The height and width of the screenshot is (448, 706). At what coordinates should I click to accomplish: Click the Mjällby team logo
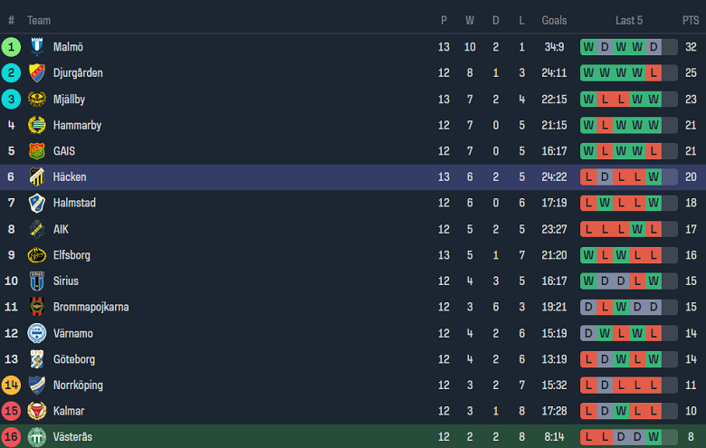(x=37, y=100)
